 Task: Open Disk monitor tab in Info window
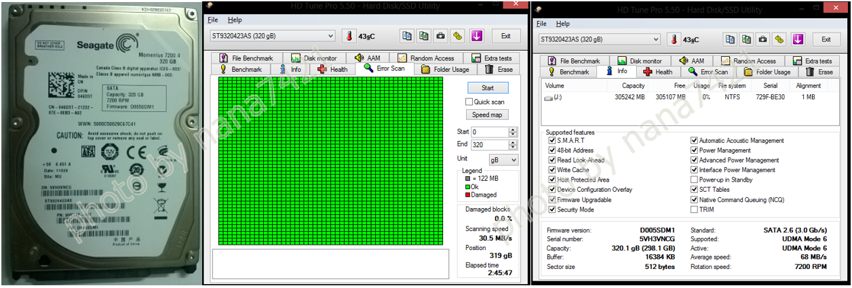(x=640, y=61)
